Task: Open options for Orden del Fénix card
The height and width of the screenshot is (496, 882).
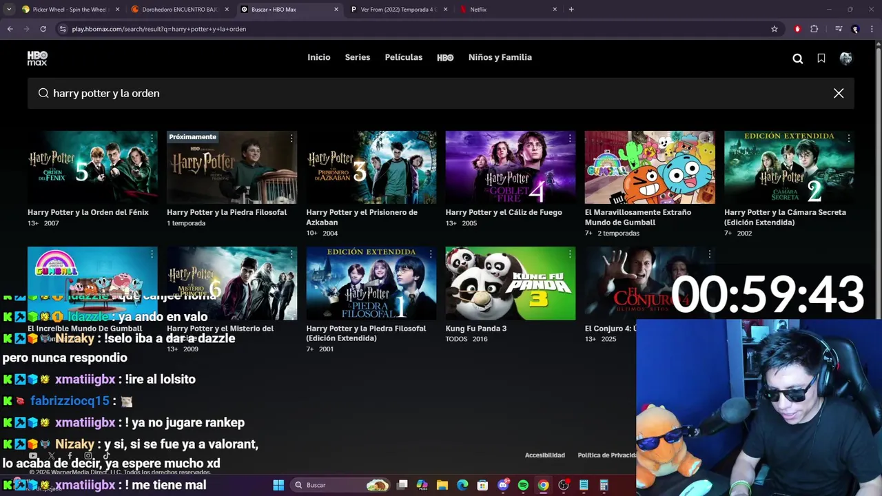Action: point(152,138)
